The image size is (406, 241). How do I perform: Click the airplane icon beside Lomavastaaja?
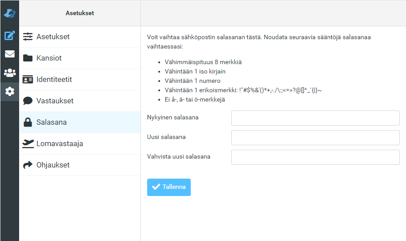pyautogui.click(x=28, y=143)
